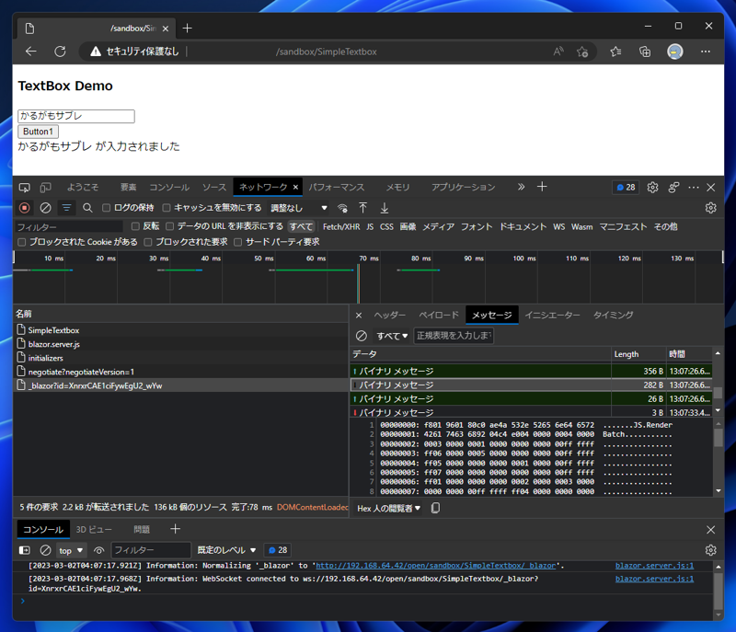Open the favorites list icon
The width and height of the screenshot is (736, 632).
point(615,52)
